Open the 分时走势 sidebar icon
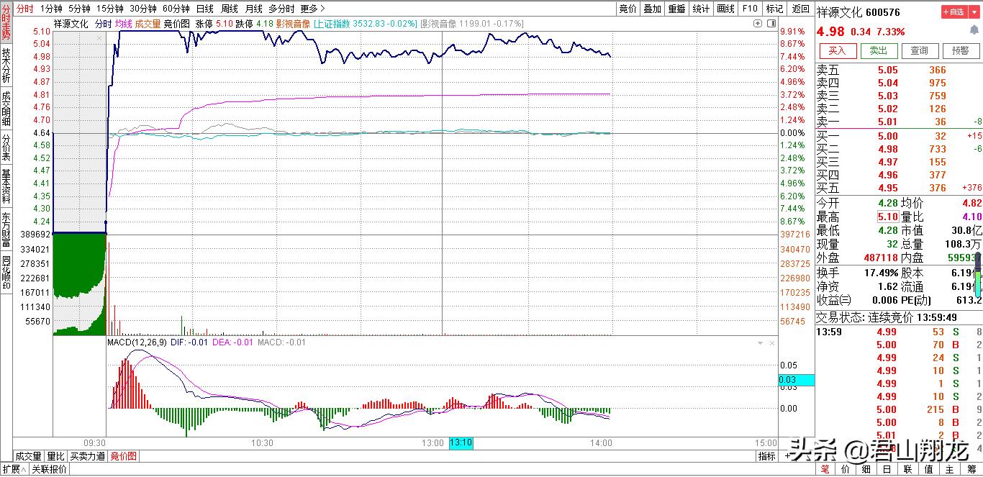The width and height of the screenshot is (983, 477). pyautogui.click(x=6, y=23)
